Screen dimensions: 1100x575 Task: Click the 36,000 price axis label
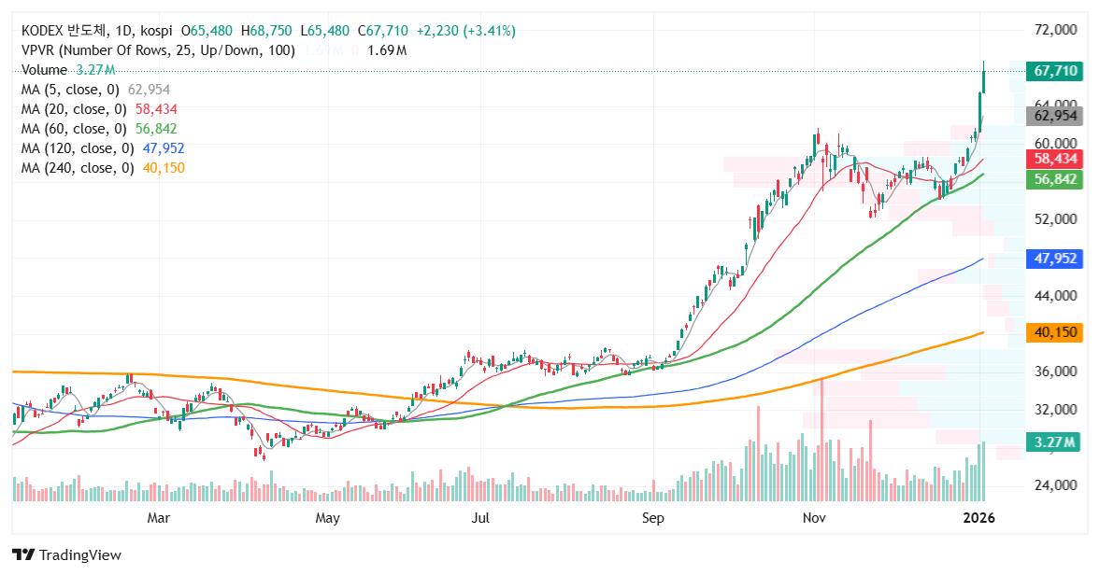(1056, 372)
